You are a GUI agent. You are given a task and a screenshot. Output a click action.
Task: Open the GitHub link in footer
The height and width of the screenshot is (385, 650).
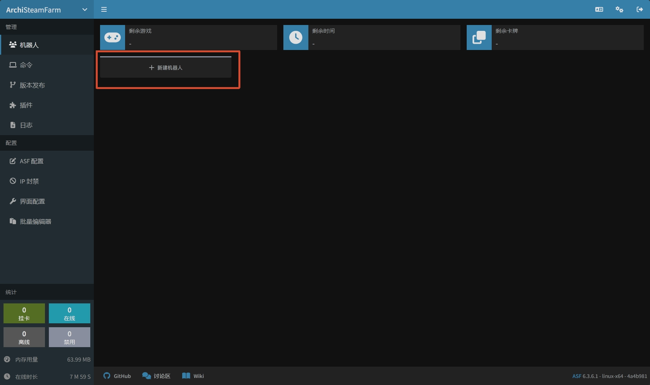117,376
